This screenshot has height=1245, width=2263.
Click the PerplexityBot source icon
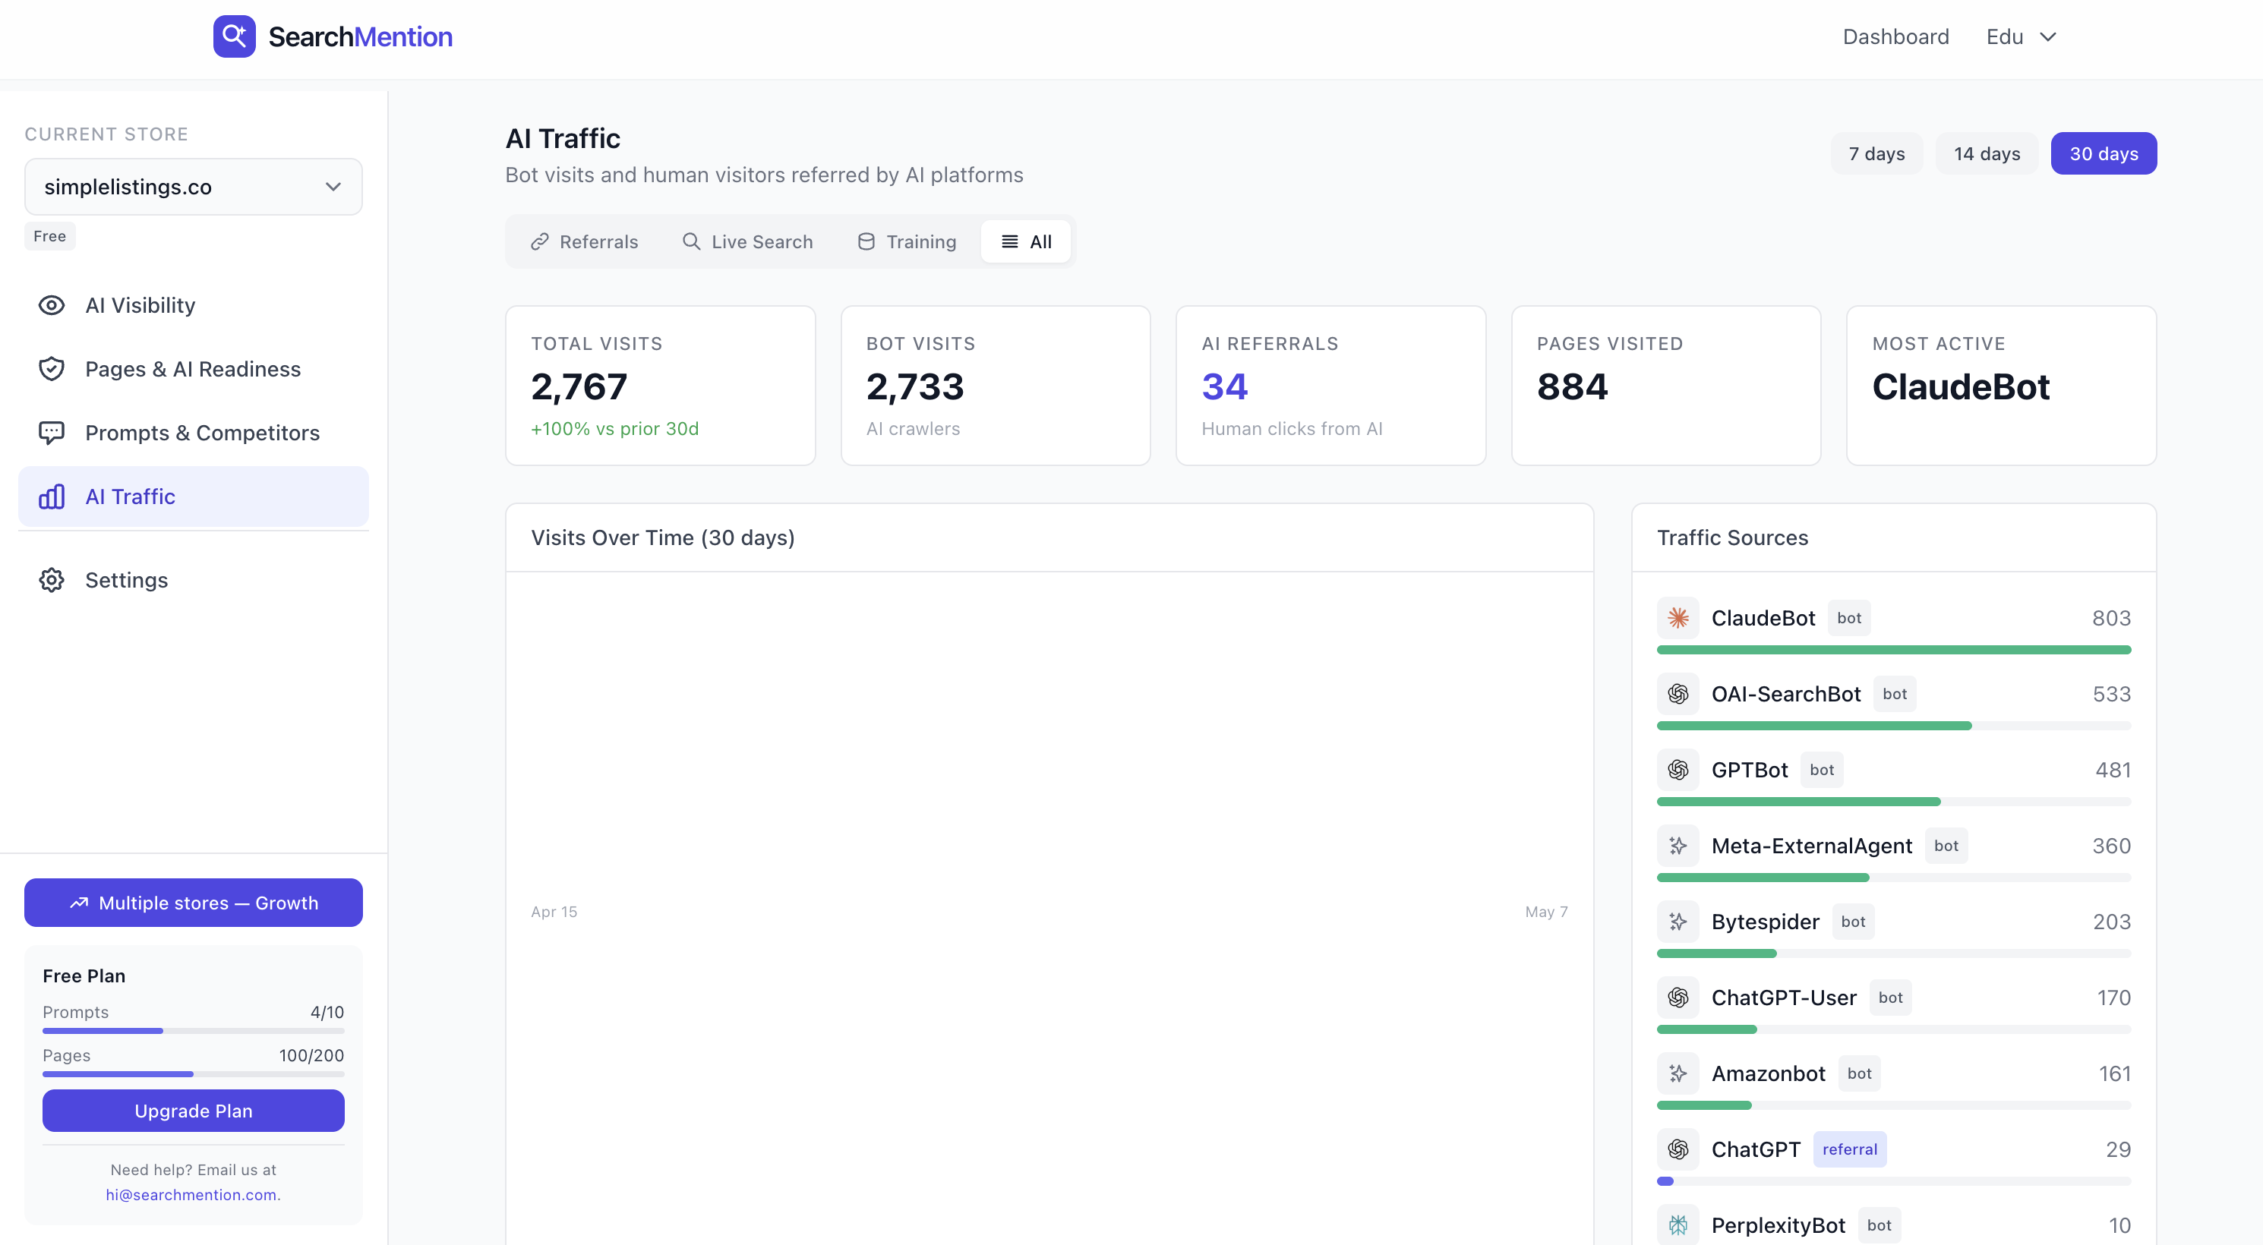1678,1225
